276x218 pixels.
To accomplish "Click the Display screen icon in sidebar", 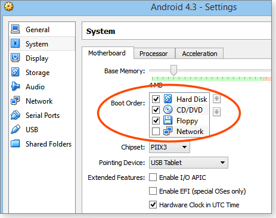I will (15, 58).
